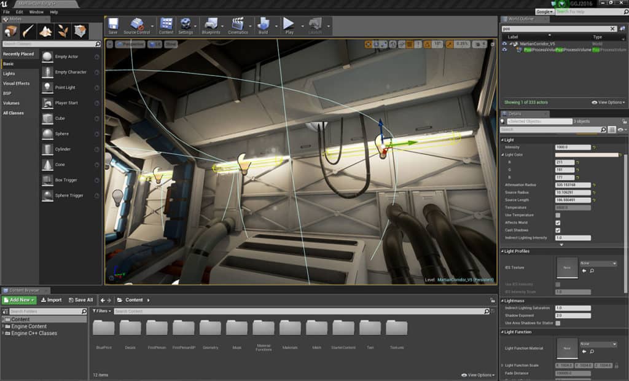This screenshot has height=381, width=629.
Task: Collapse the Light Profiles section
Action: click(x=502, y=251)
